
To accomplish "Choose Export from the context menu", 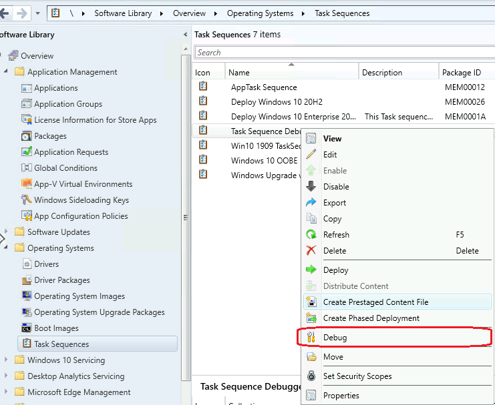I will point(334,203).
